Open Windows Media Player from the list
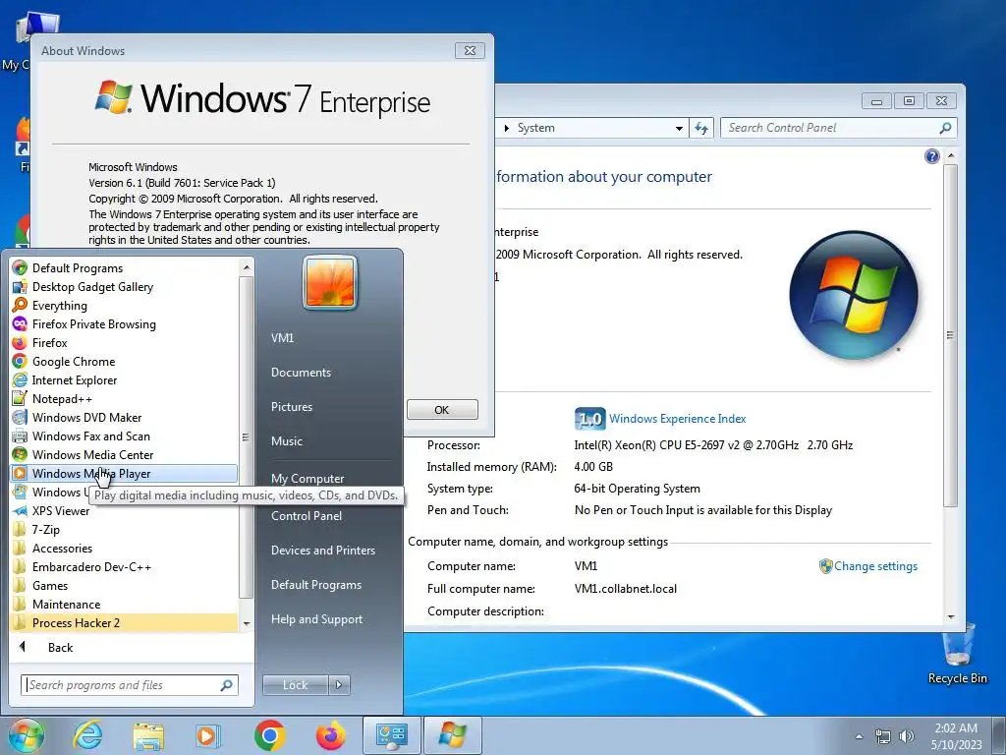This screenshot has height=755, width=1006. click(x=125, y=473)
